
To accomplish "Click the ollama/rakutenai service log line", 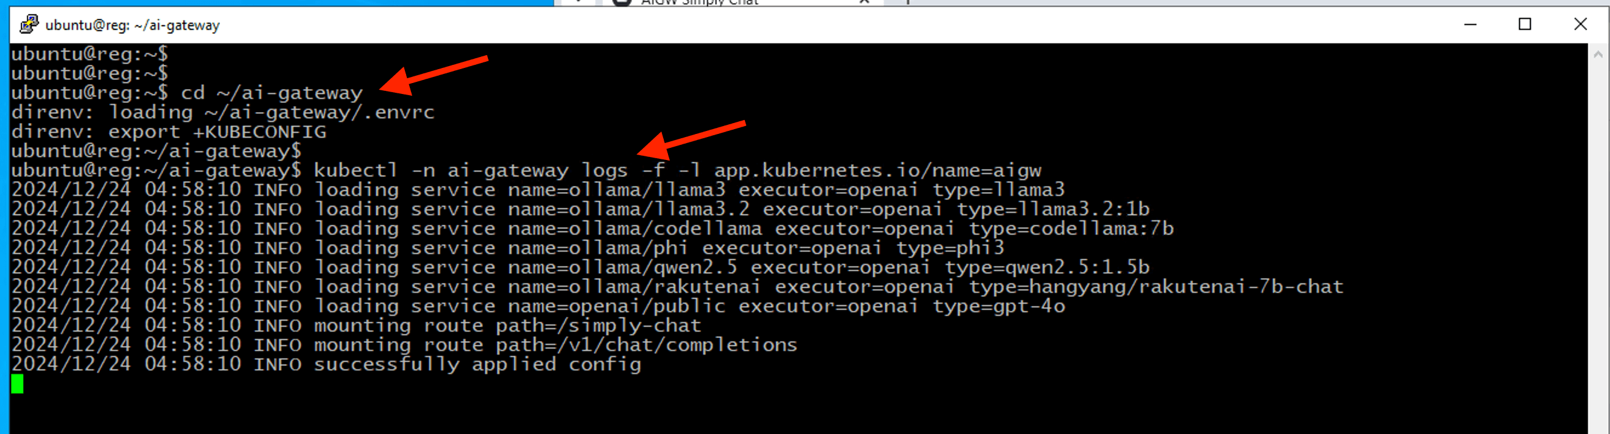I will click(677, 287).
